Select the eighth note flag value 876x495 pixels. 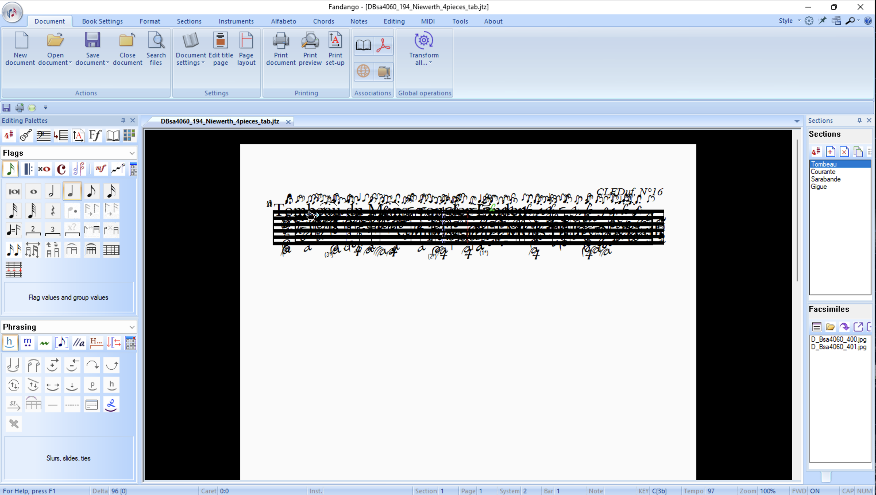click(x=91, y=191)
